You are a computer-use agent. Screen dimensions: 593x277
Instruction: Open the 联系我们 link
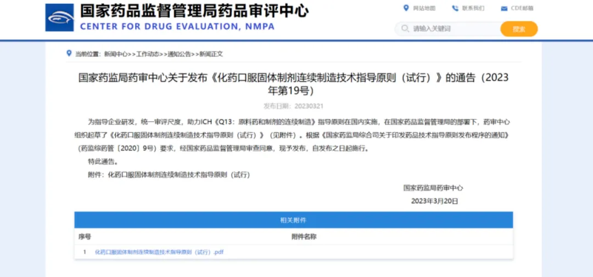tap(473, 8)
